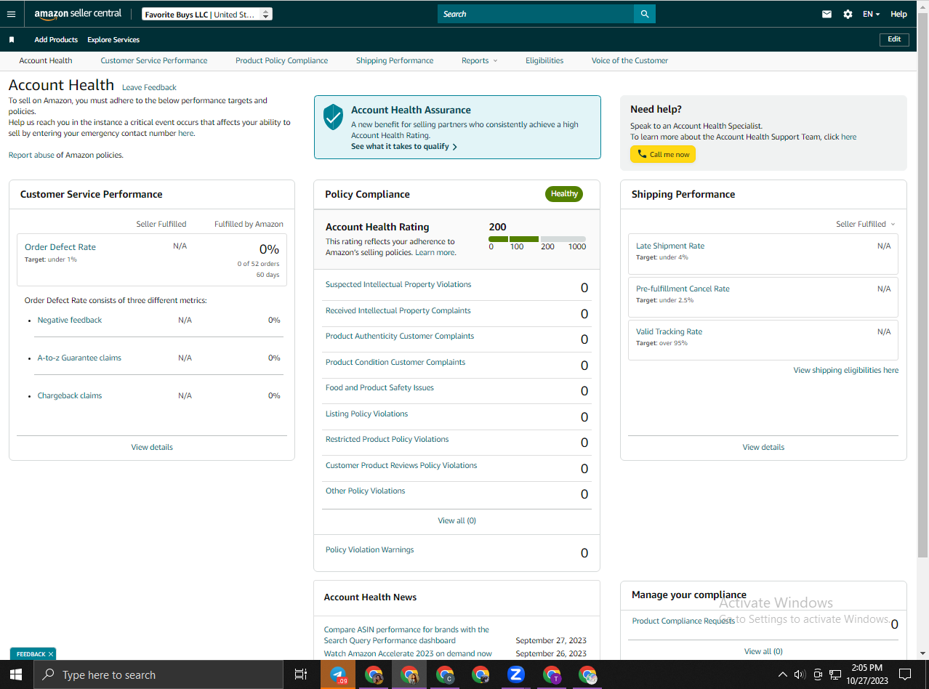Click the search magnifier button
Viewport: 929px width, 689px height.
pyautogui.click(x=645, y=14)
